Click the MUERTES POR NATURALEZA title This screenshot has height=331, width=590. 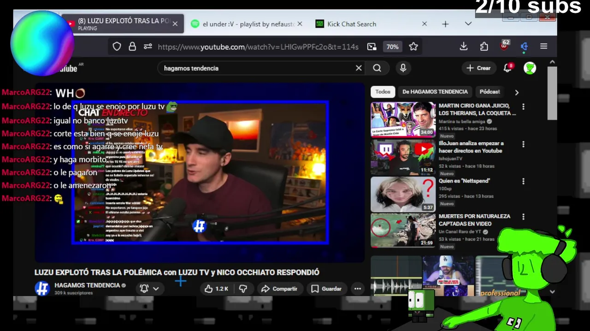474,220
